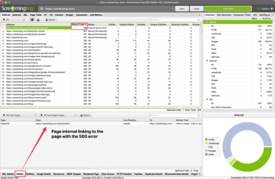Export the inlinks table
275x179 pixels.
click(85, 115)
